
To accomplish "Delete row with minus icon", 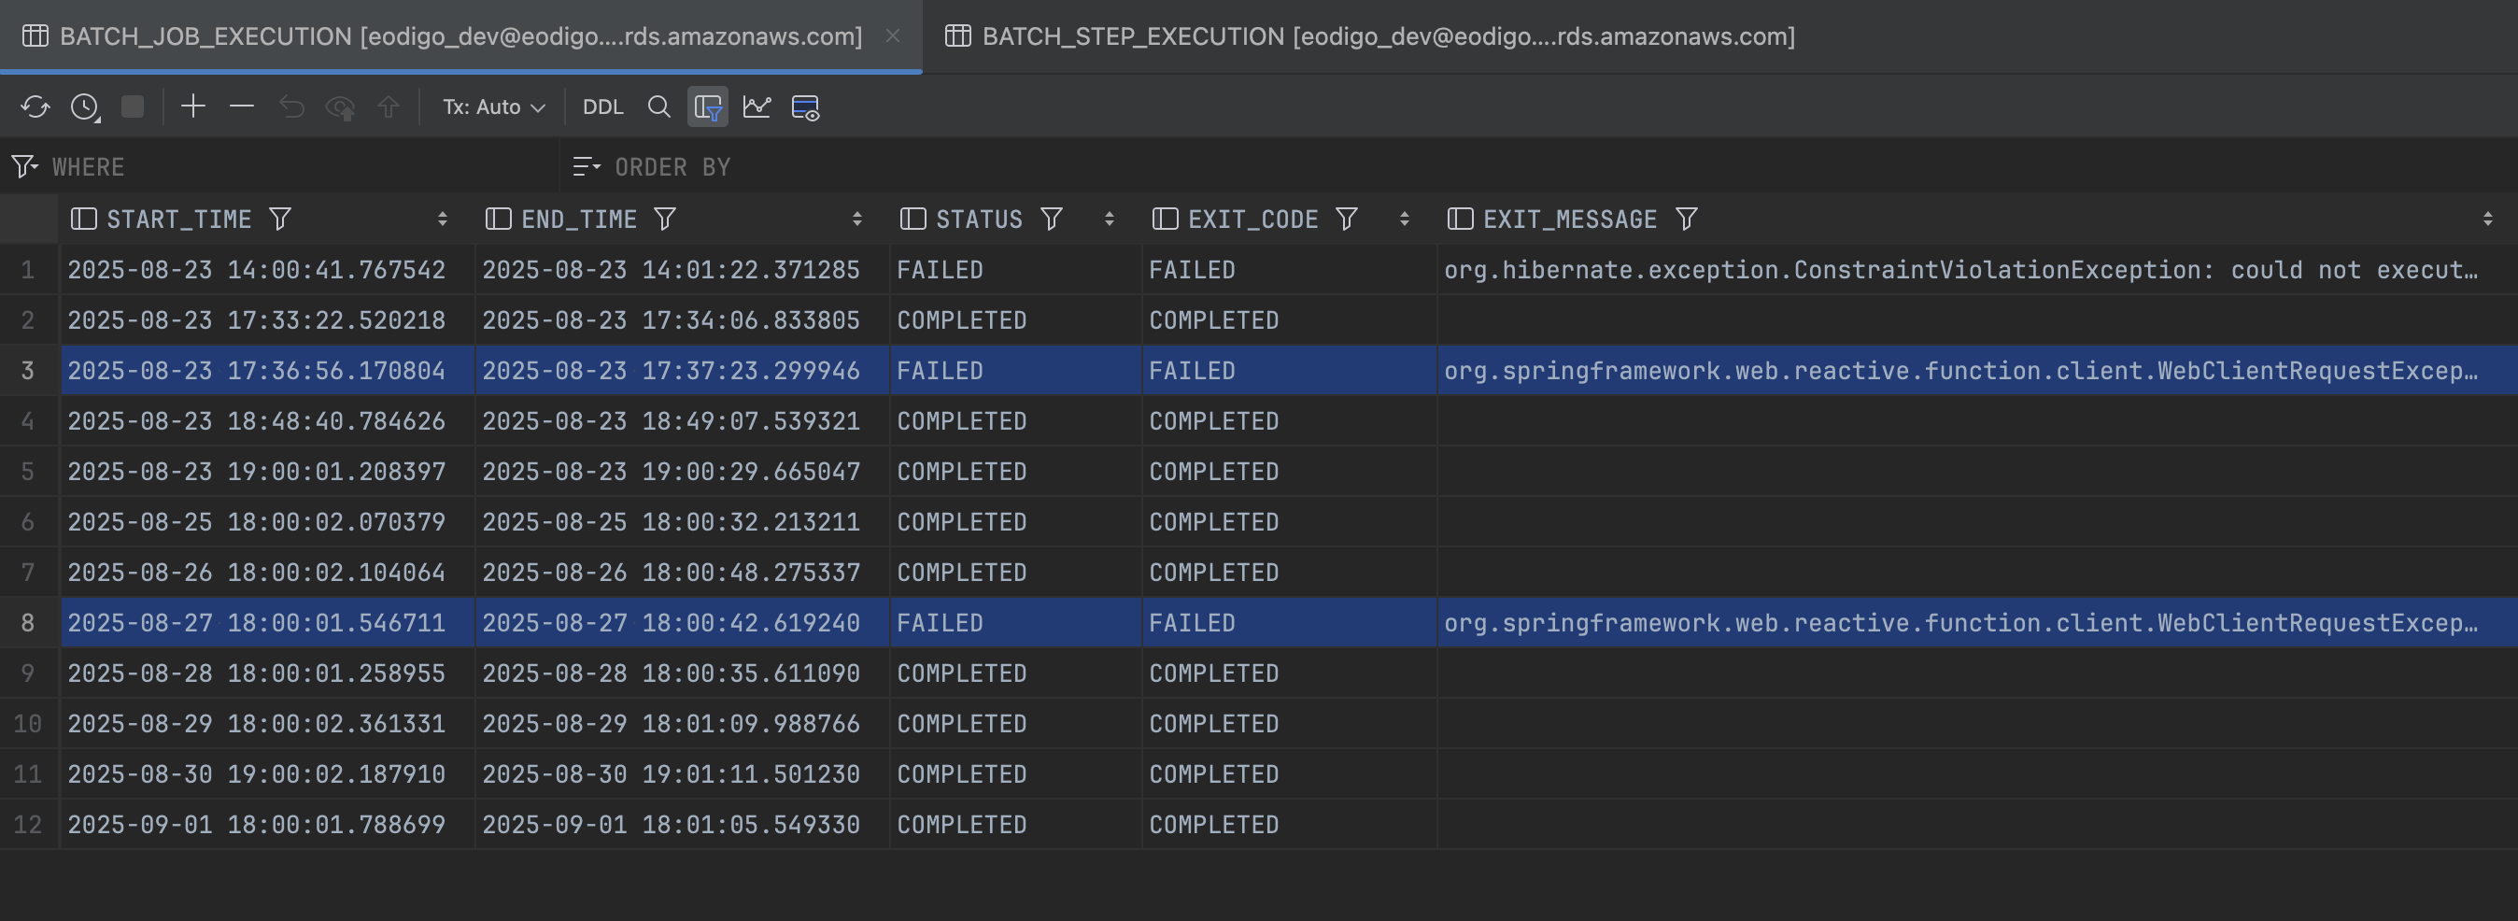I will [x=242, y=106].
